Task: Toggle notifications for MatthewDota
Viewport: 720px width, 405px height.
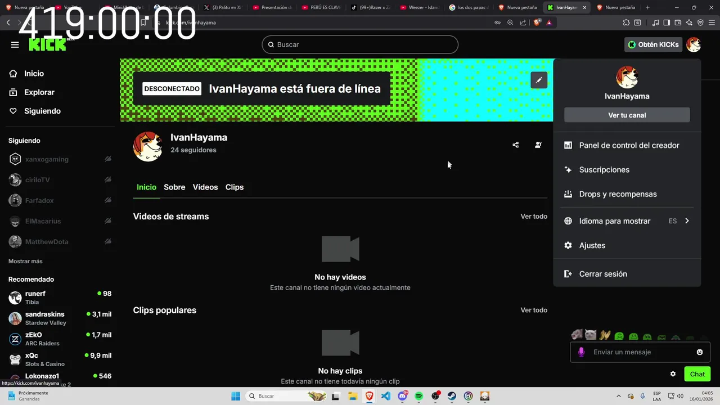Action: [107, 241]
